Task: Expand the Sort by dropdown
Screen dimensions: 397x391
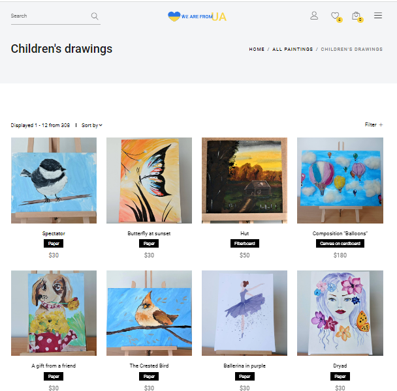Action: coord(91,125)
